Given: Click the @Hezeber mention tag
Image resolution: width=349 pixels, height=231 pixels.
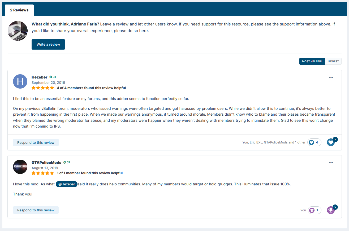Looking at the screenshot, I should (x=66, y=184).
